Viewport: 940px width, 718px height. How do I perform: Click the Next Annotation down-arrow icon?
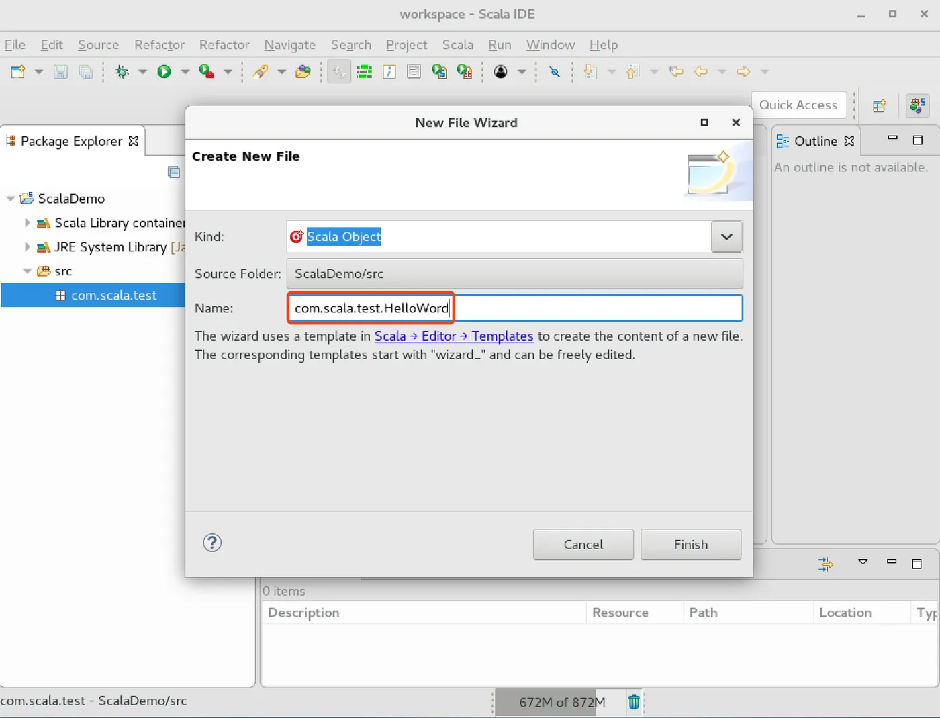(590, 71)
